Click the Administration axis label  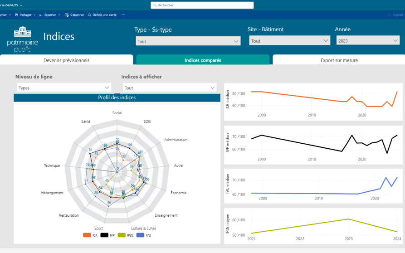click(176, 140)
